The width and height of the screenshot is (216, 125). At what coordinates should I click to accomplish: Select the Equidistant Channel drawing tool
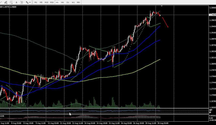point(6,2)
